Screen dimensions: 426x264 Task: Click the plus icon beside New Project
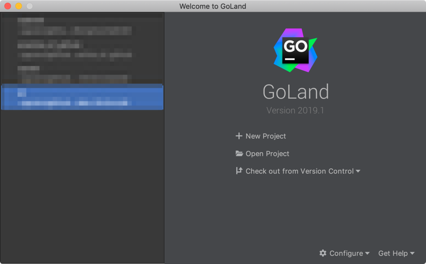[x=239, y=136]
